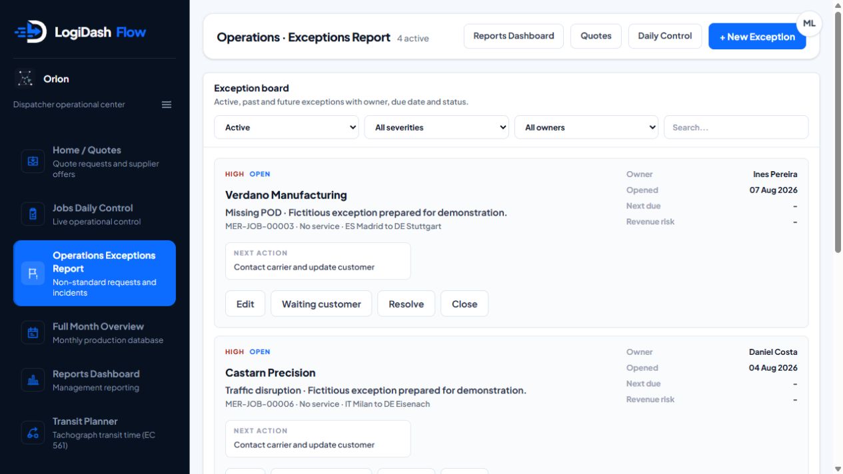Click the Jobs Daily Control clipboard icon
Screen dimensions: 843x474
(33, 214)
